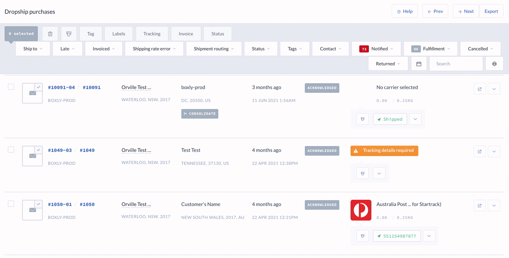Open the Status filter dropdown
This screenshot has height=258, width=509.
tap(261, 49)
